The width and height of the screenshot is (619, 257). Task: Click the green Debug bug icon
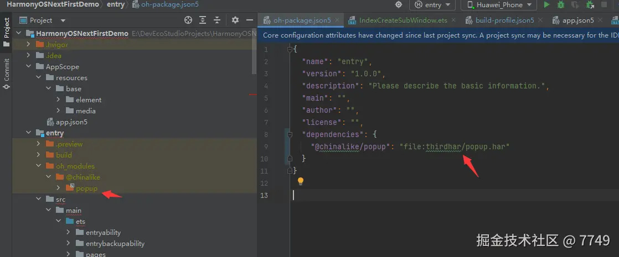(560, 5)
